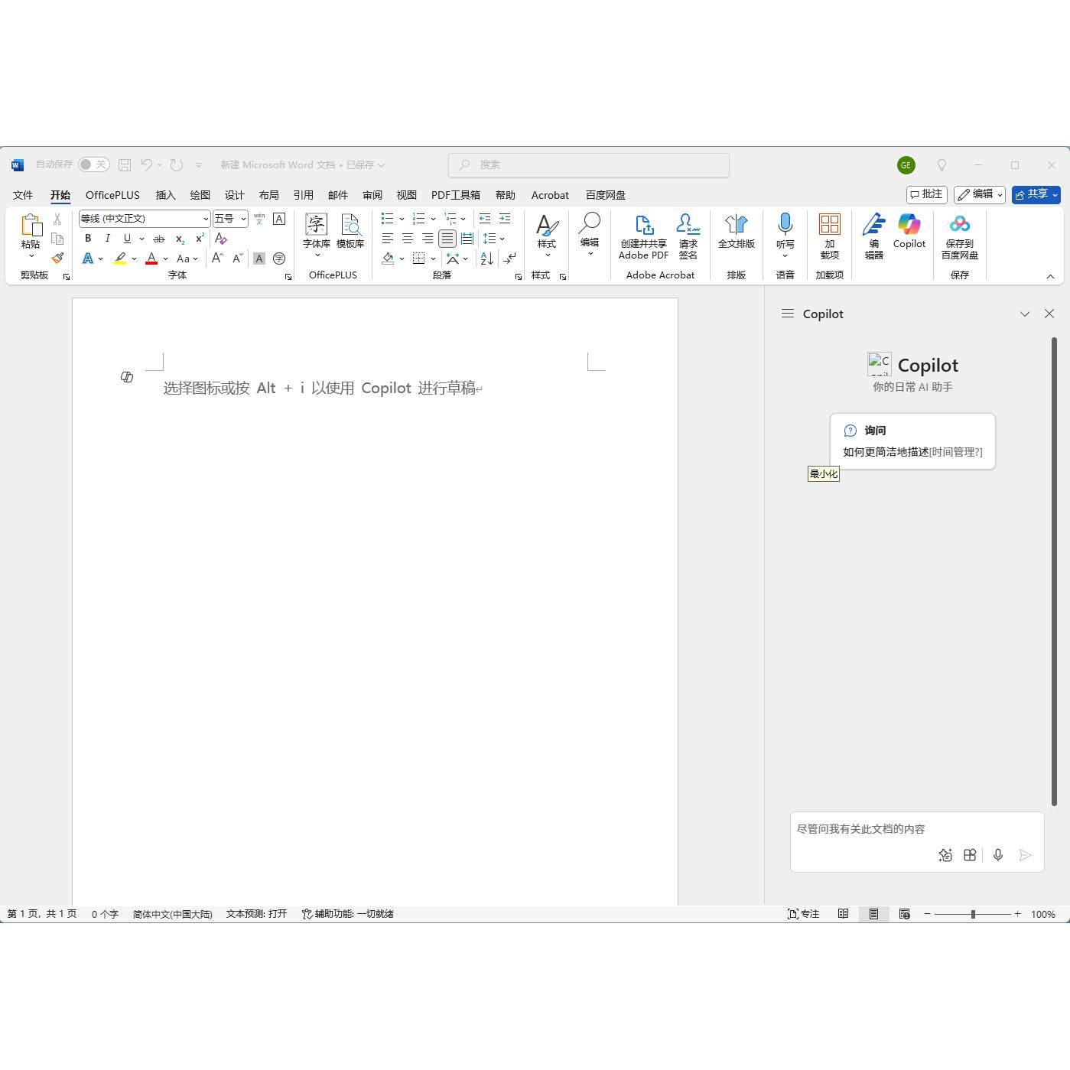Viewport: 1070px width, 1070px height.
Task: Toggle subscript formatting
Action: point(180,239)
